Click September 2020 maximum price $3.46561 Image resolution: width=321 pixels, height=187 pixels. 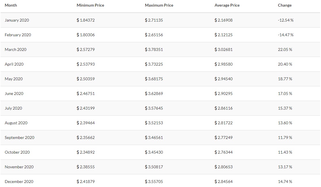point(154,138)
